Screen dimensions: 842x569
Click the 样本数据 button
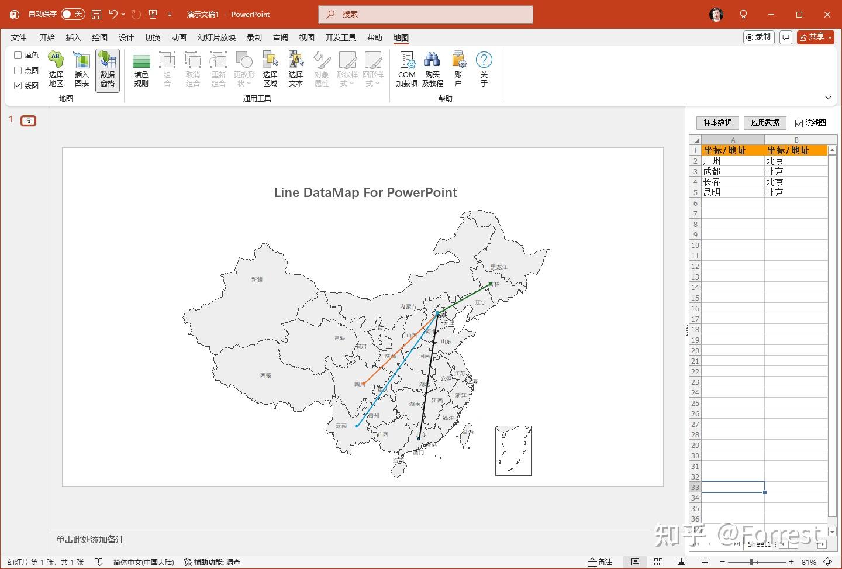click(717, 123)
